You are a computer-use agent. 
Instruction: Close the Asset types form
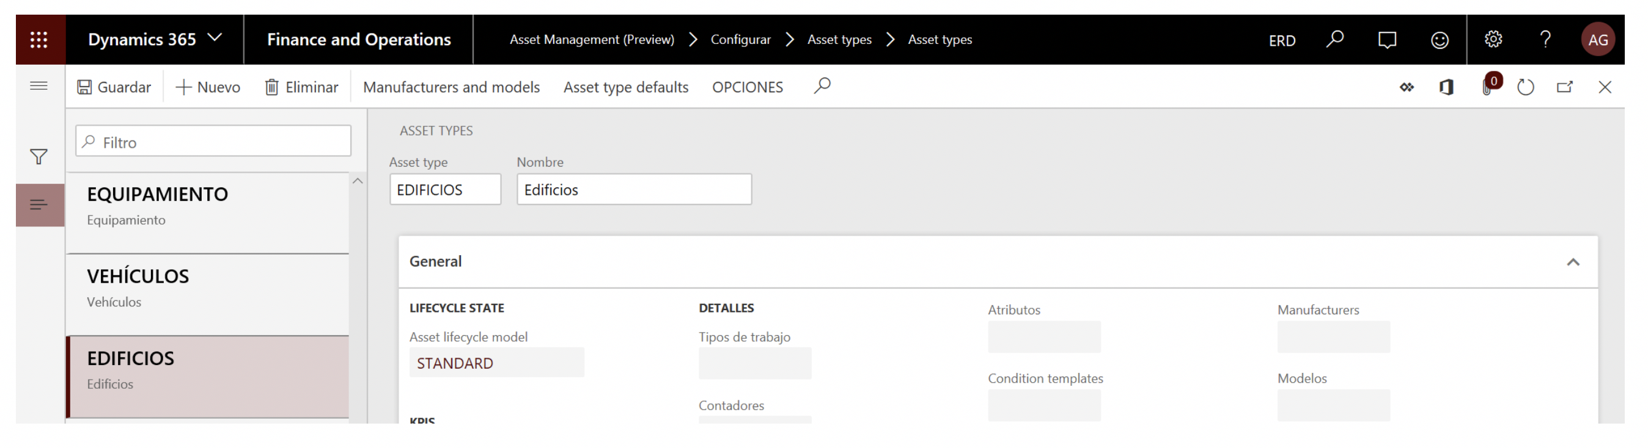point(1605,87)
